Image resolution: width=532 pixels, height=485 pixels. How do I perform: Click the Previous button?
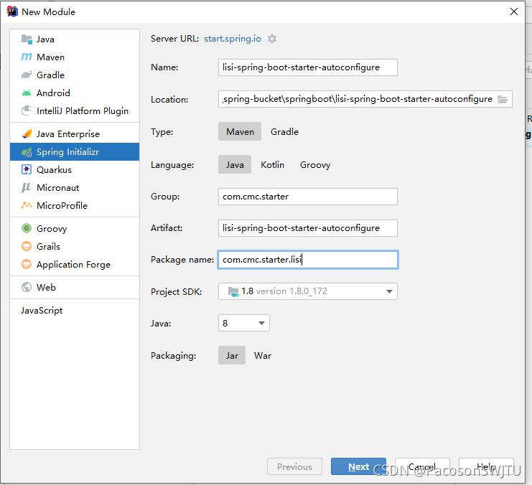point(294,466)
